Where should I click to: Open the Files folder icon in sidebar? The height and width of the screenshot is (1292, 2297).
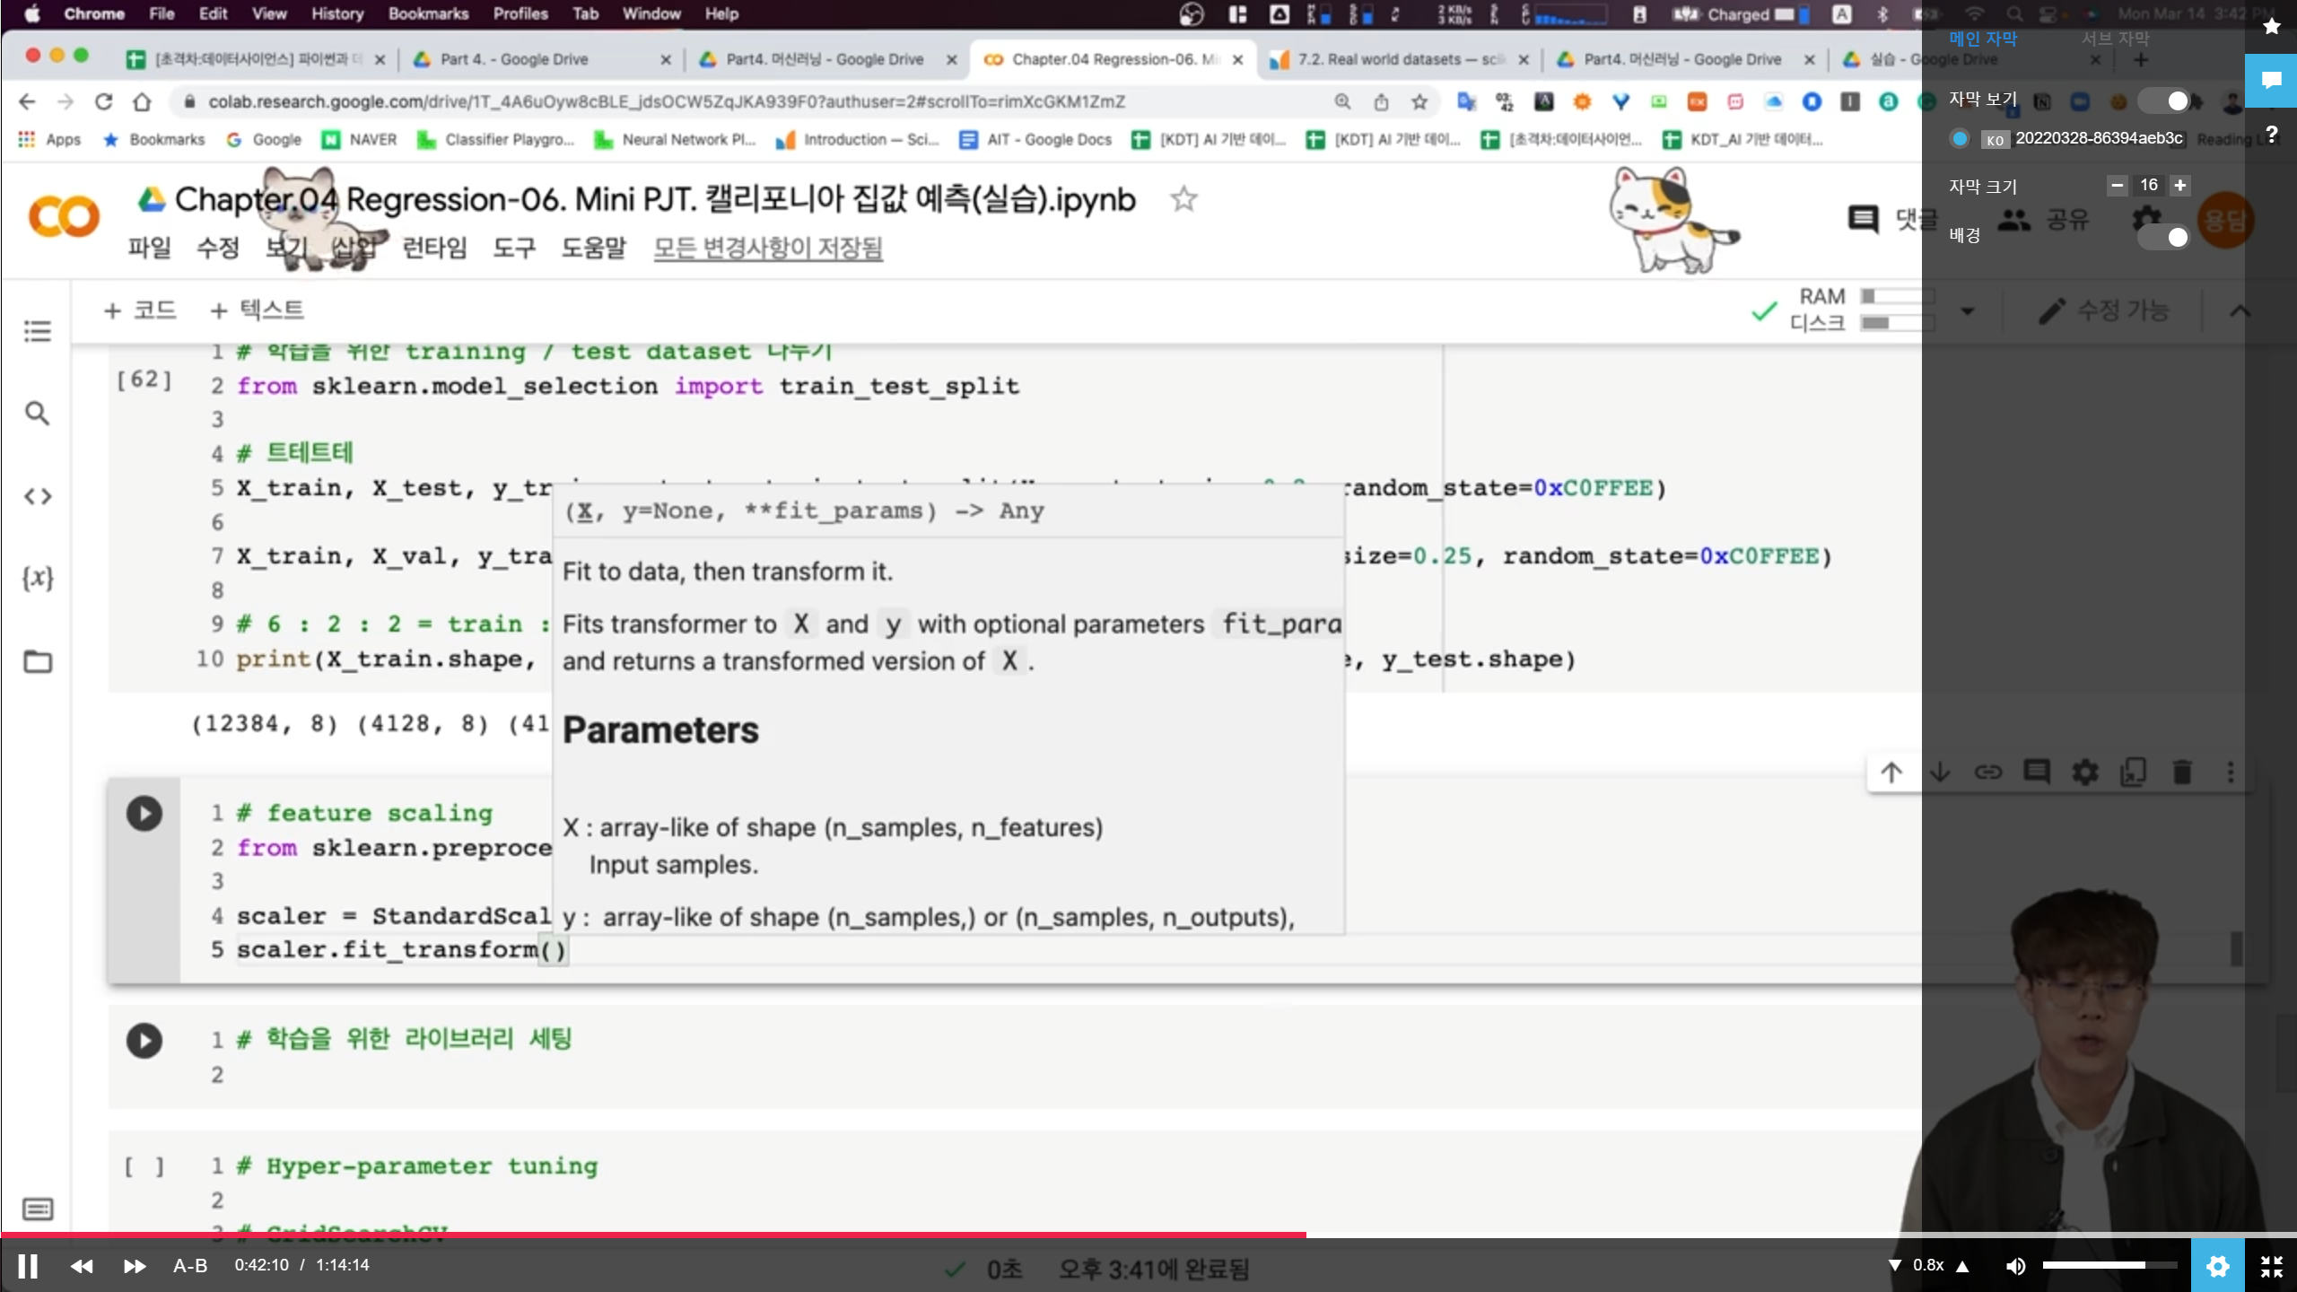(x=37, y=662)
